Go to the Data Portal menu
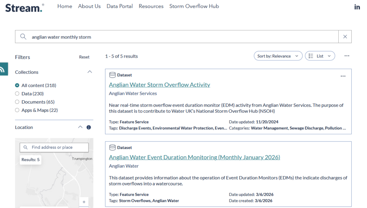 [120, 6]
